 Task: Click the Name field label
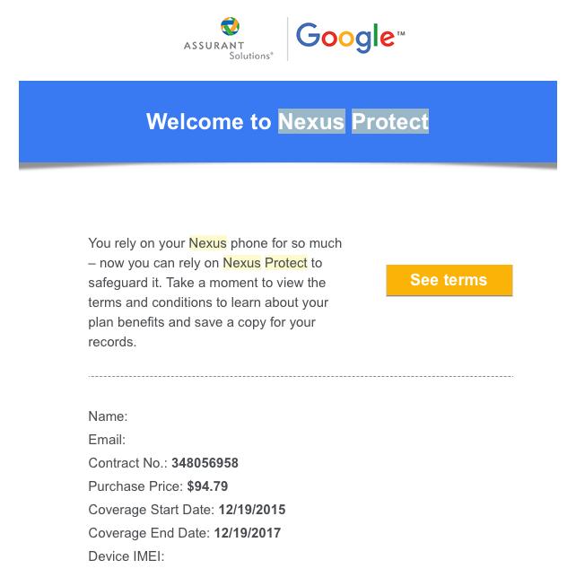[x=108, y=416]
